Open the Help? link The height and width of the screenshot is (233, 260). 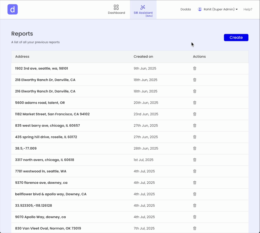coord(248,9)
